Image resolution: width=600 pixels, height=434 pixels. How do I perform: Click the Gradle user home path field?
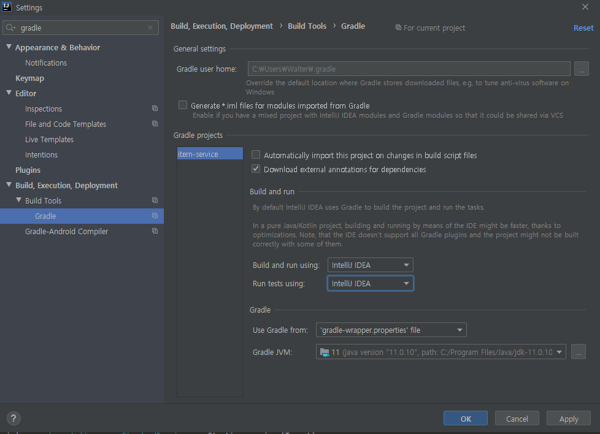click(409, 69)
